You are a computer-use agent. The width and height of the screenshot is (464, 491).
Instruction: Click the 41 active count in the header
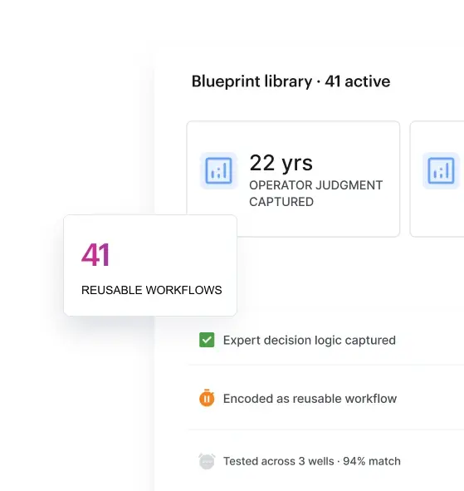point(357,81)
